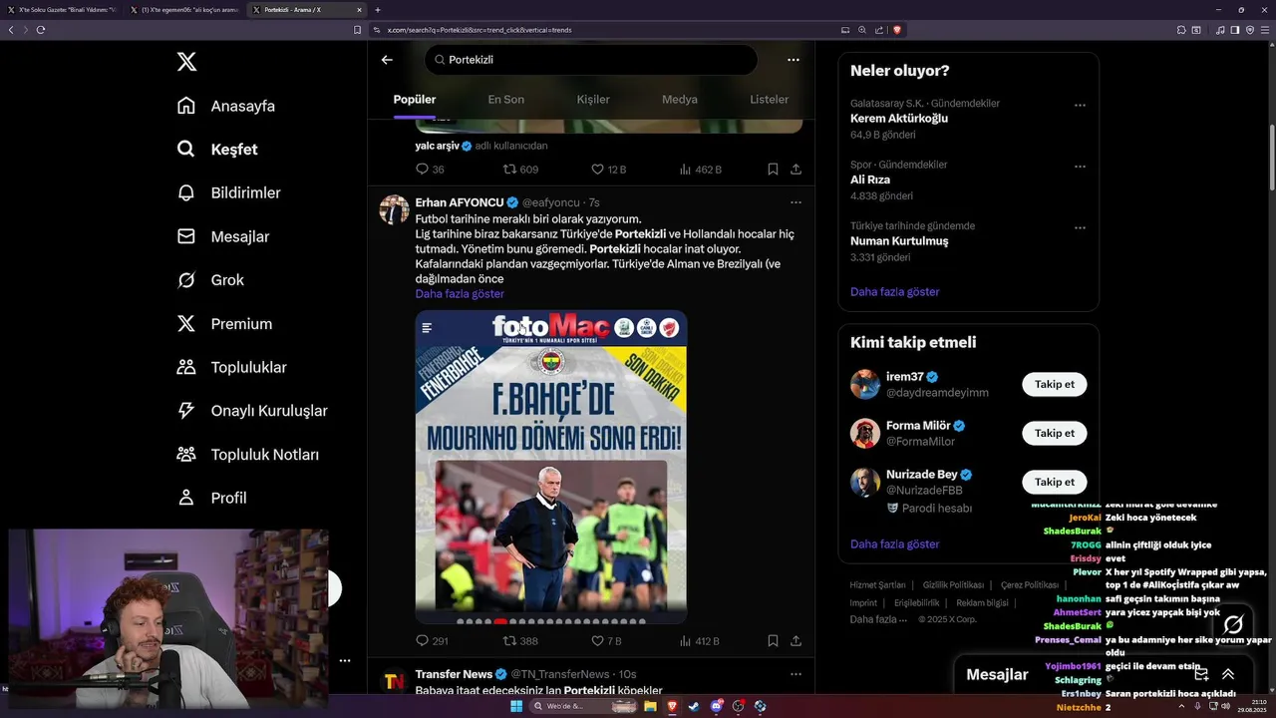Open Bildirimler notifications page
The image size is (1276, 718).
(228, 192)
